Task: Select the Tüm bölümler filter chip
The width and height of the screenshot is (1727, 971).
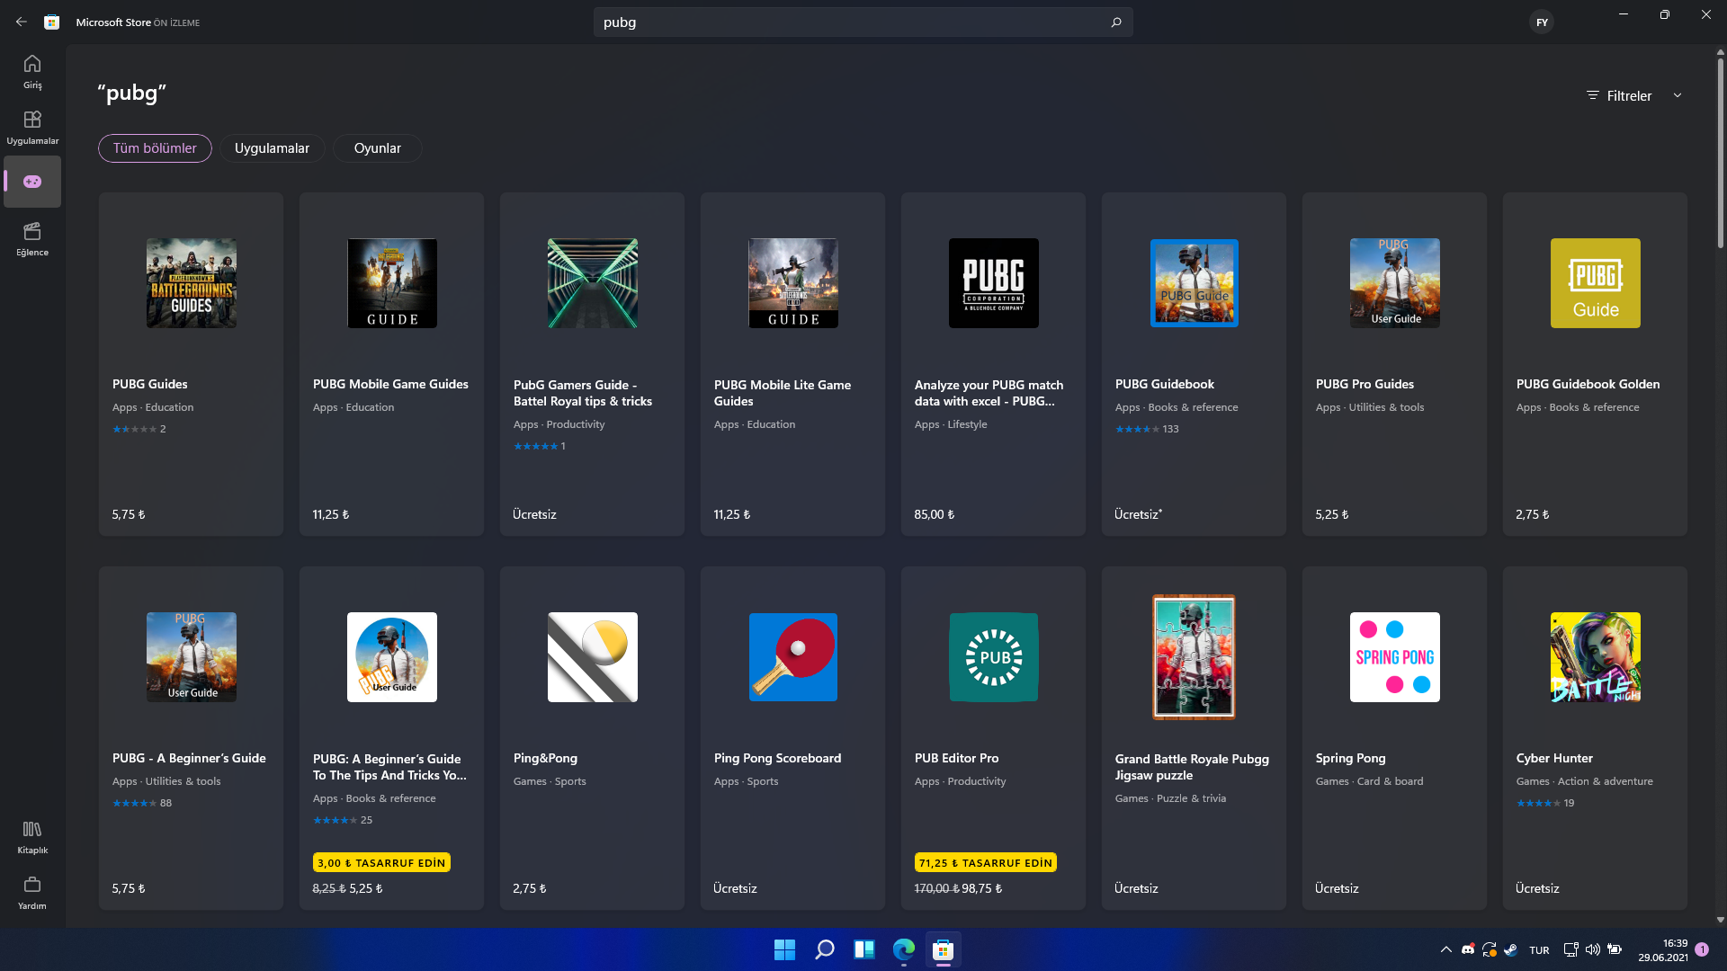Action: coord(155,148)
